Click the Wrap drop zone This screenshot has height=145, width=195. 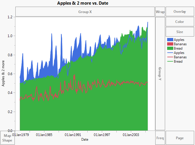click(x=160, y=12)
